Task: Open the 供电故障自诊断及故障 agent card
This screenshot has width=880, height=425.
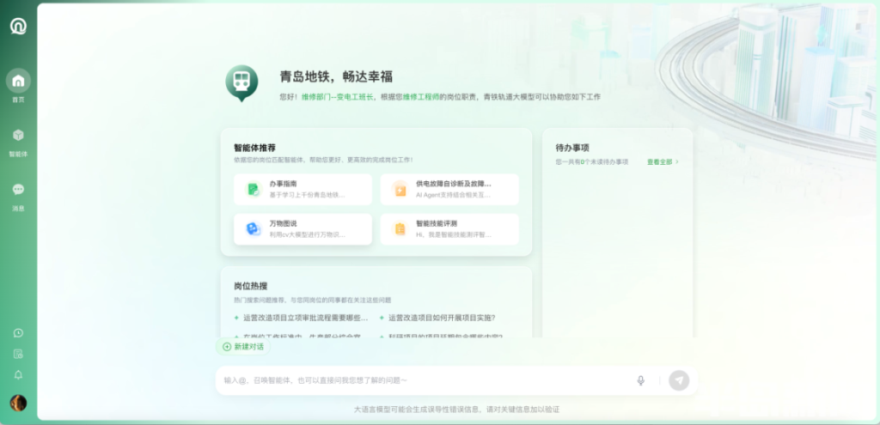Action: pos(449,190)
